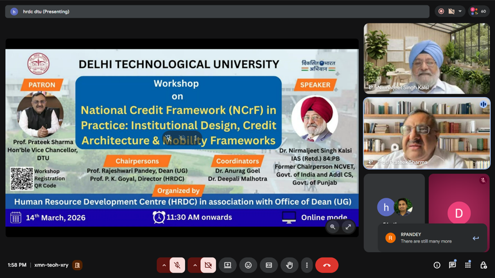
Task: Mute presentation audio via floating overlay icon
Action: [182, 138]
